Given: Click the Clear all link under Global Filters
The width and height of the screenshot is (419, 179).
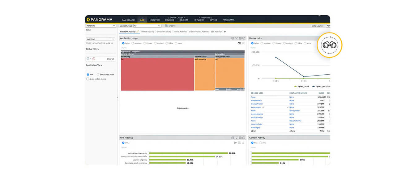Looking at the screenshot, I should click(110, 59).
